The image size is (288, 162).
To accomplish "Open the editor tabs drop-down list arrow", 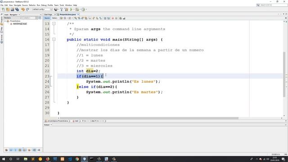I will point(283,14).
